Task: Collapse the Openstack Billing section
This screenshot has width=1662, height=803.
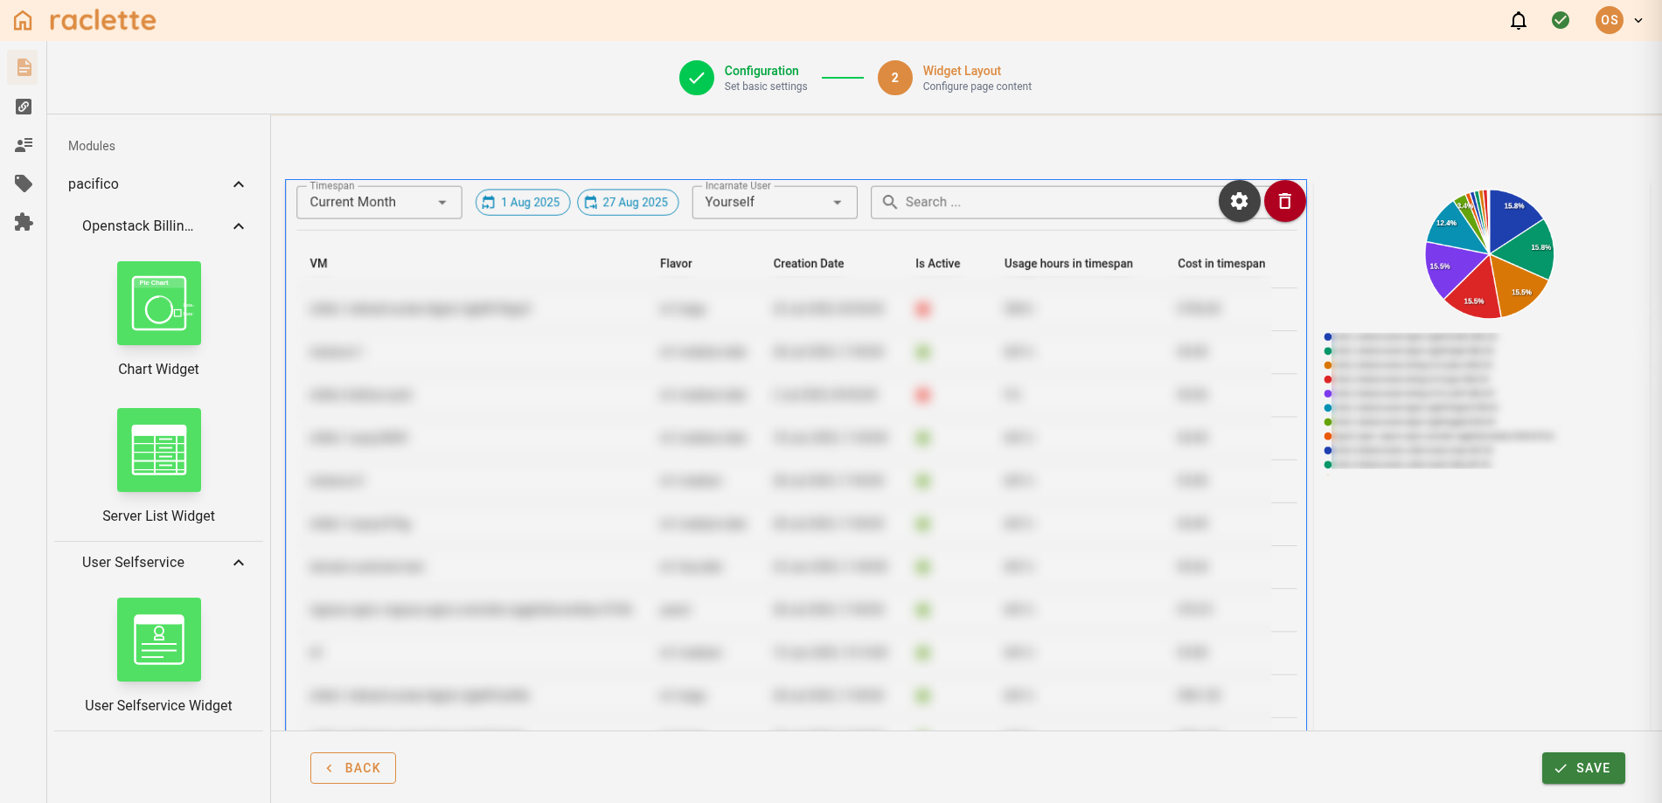Action: point(239,226)
